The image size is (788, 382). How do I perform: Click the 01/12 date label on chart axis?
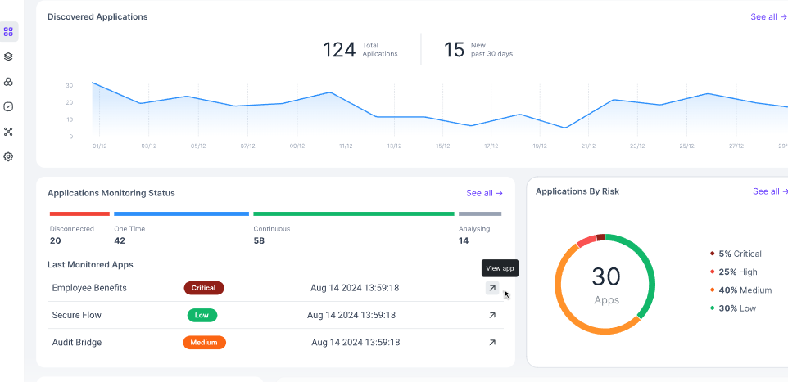(x=99, y=146)
